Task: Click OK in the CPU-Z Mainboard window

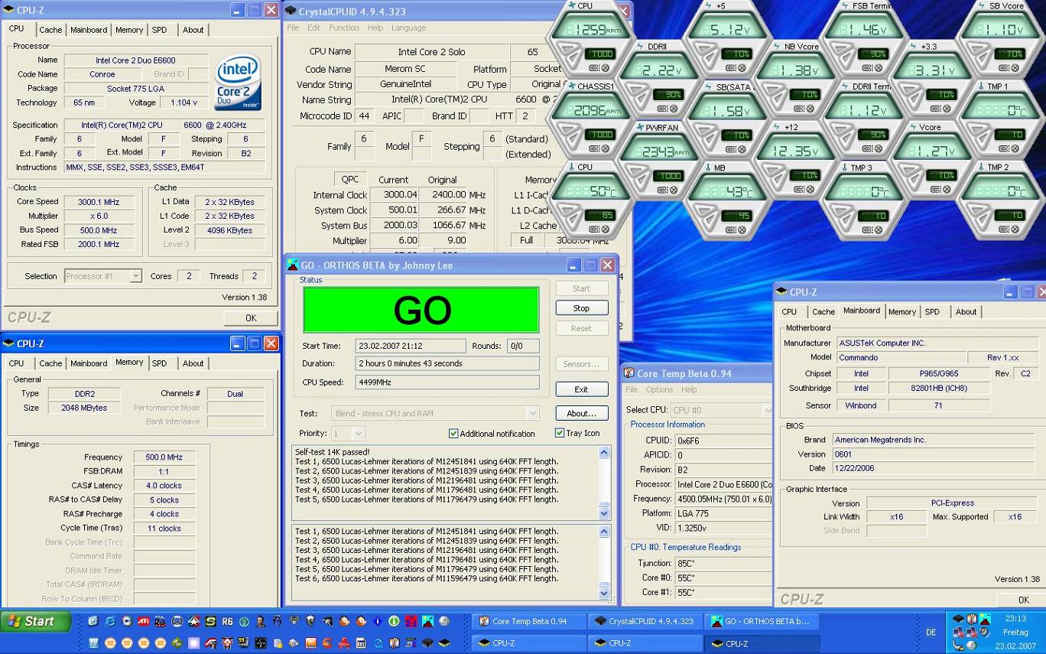Action: (x=1023, y=600)
